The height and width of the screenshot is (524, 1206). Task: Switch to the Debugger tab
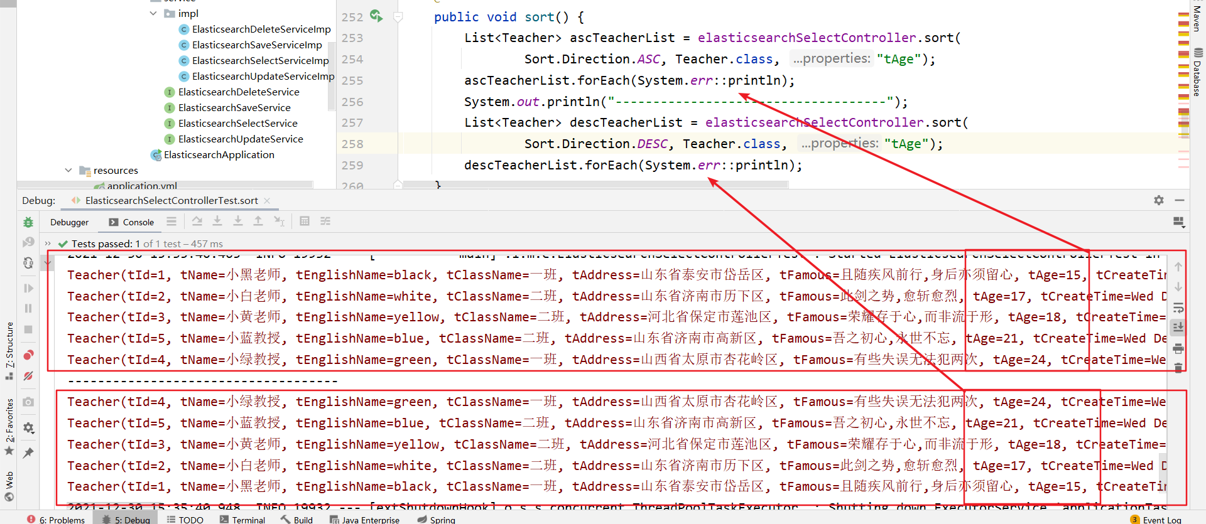tap(69, 222)
